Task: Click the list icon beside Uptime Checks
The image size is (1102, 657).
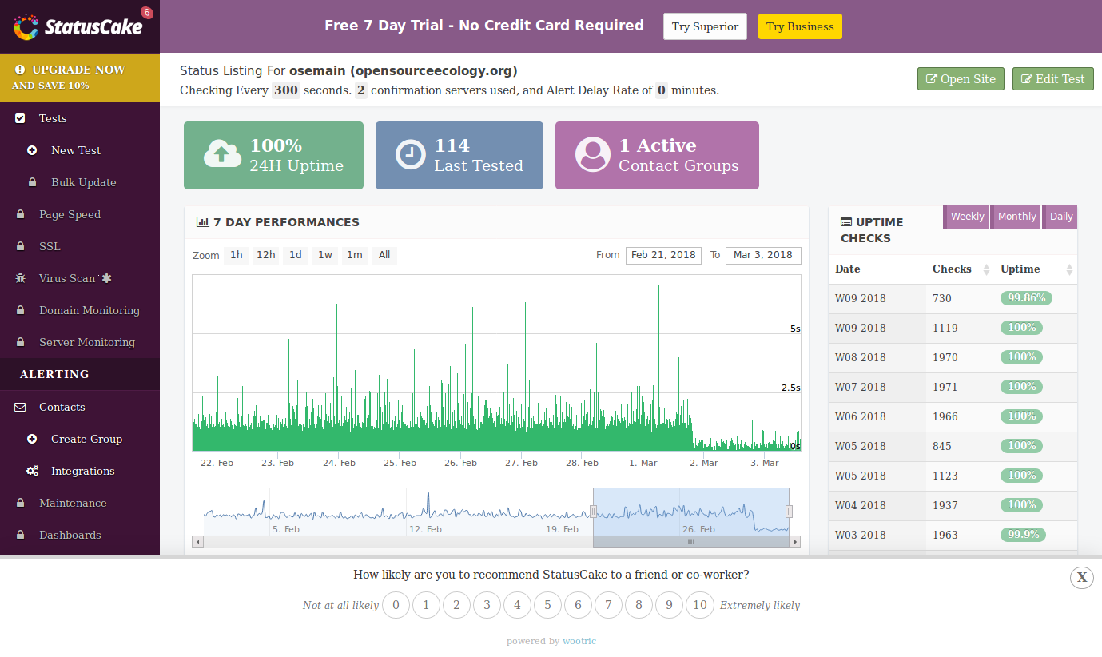Action: 846,222
